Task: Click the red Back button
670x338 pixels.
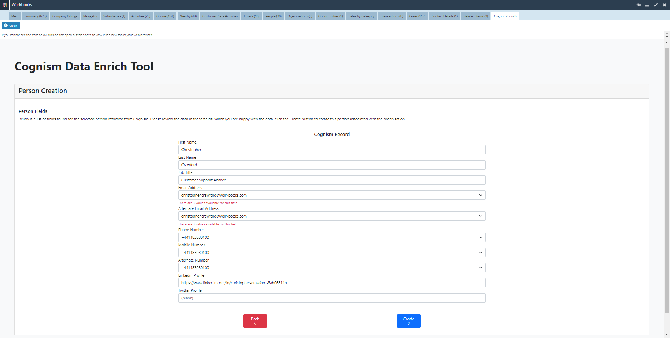Action: (x=255, y=321)
